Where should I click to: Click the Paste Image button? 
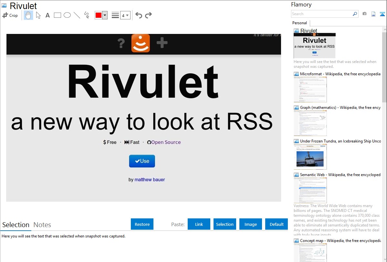point(251,224)
